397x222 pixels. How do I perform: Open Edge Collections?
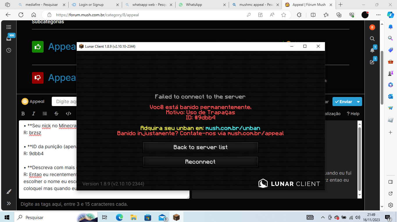tap(339, 15)
